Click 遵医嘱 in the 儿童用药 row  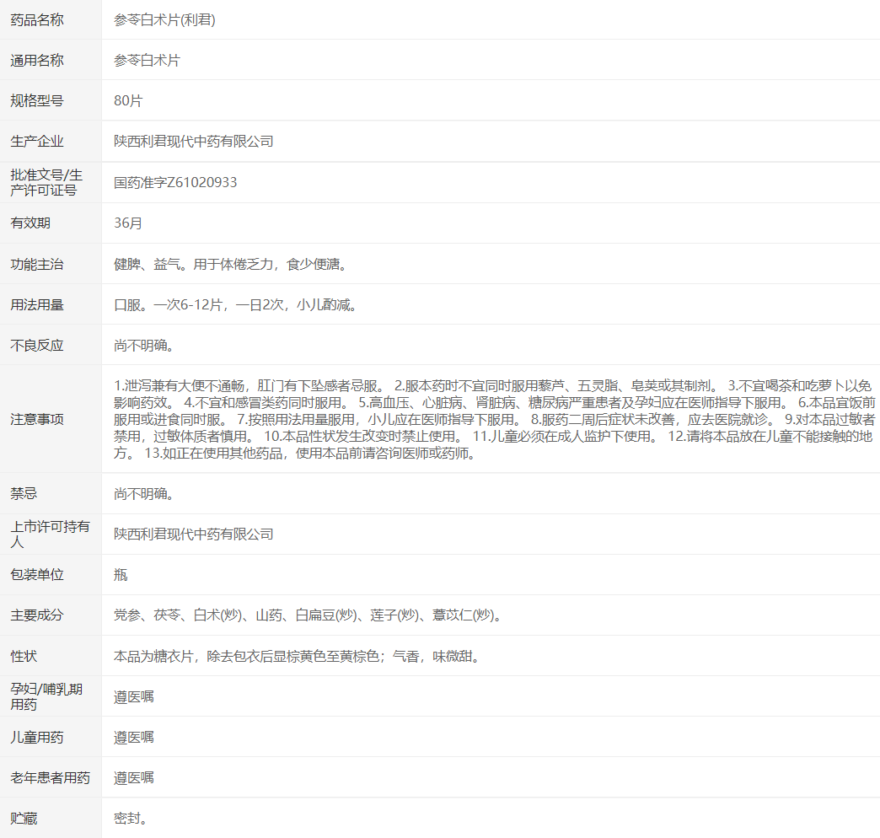tap(134, 738)
